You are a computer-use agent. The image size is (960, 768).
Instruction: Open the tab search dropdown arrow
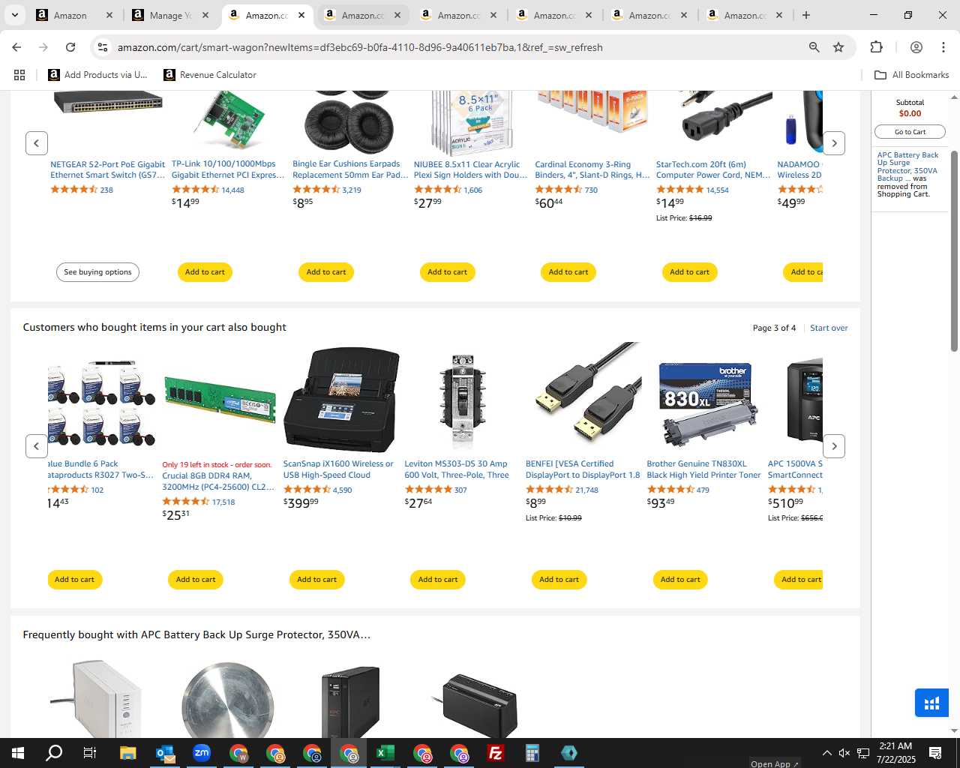(14, 15)
